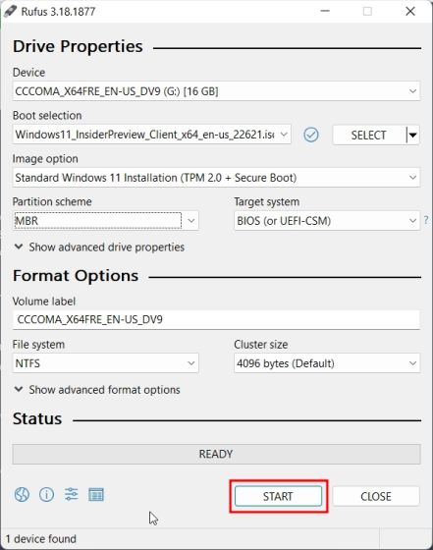Open the SELECT button split arrow
433x550 pixels.
click(x=413, y=136)
